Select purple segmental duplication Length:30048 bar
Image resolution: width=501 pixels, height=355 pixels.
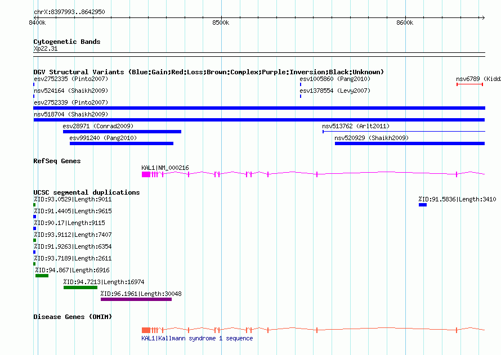136,299
